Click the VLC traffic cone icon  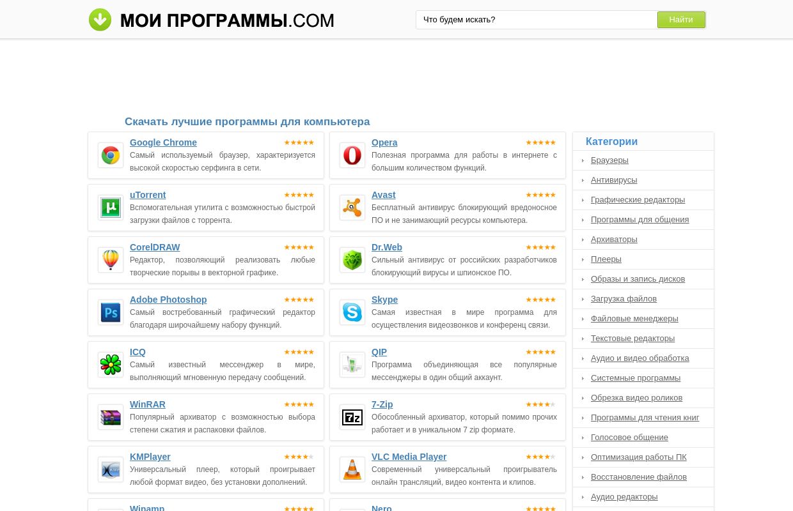pyautogui.click(x=352, y=469)
